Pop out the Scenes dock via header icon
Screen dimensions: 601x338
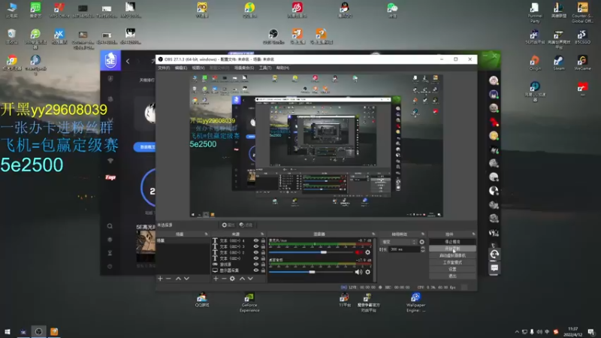point(206,234)
